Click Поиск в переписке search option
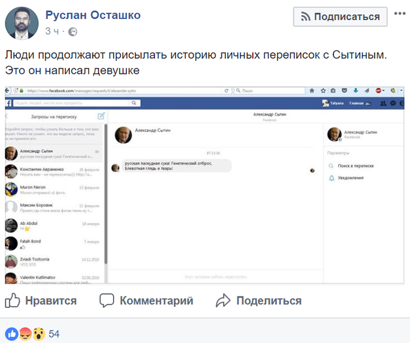The height and width of the screenshot is (343, 410). pos(355,165)
